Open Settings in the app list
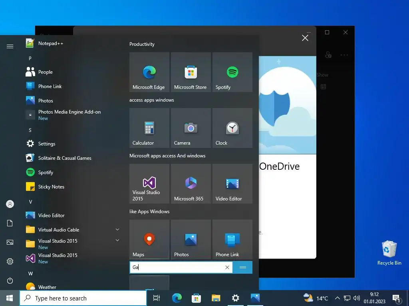The height and width of the screenshot is (306, 409). pos(73,143)
